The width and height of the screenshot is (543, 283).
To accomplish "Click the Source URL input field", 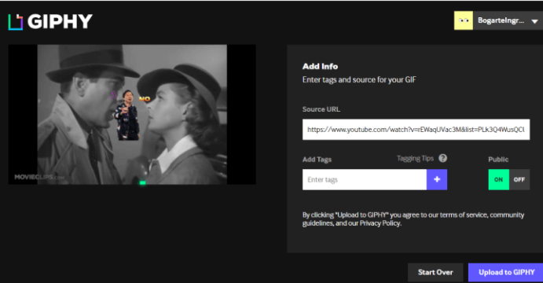I will pos(416,130).
